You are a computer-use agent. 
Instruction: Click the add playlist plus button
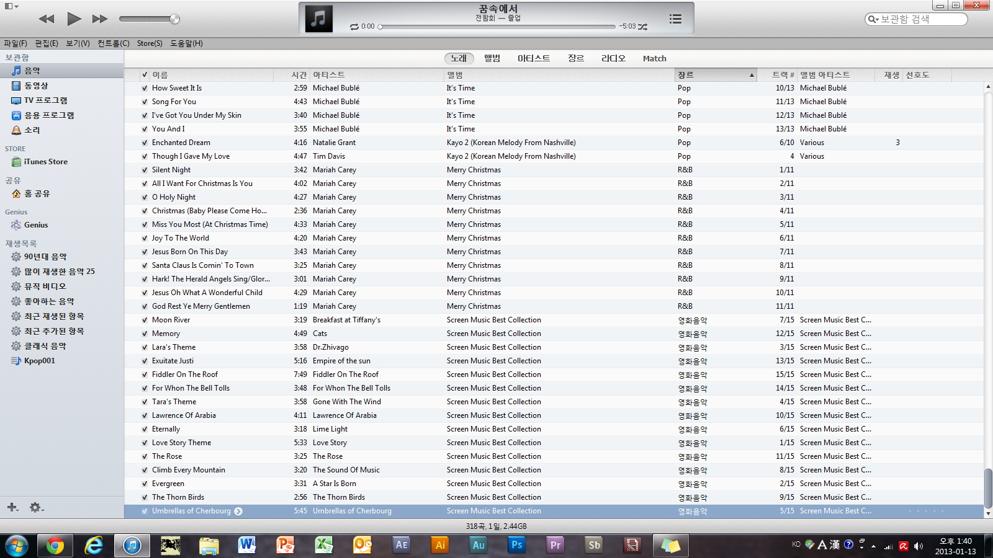pyautogui.click(x=12, y=507)
